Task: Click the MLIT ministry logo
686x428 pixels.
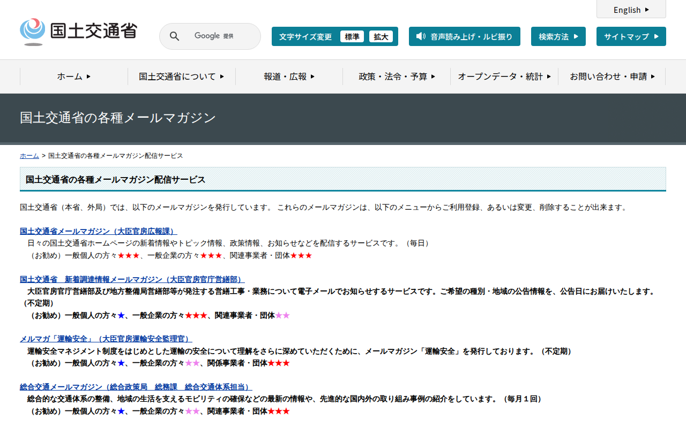Action: coord(78,32)
